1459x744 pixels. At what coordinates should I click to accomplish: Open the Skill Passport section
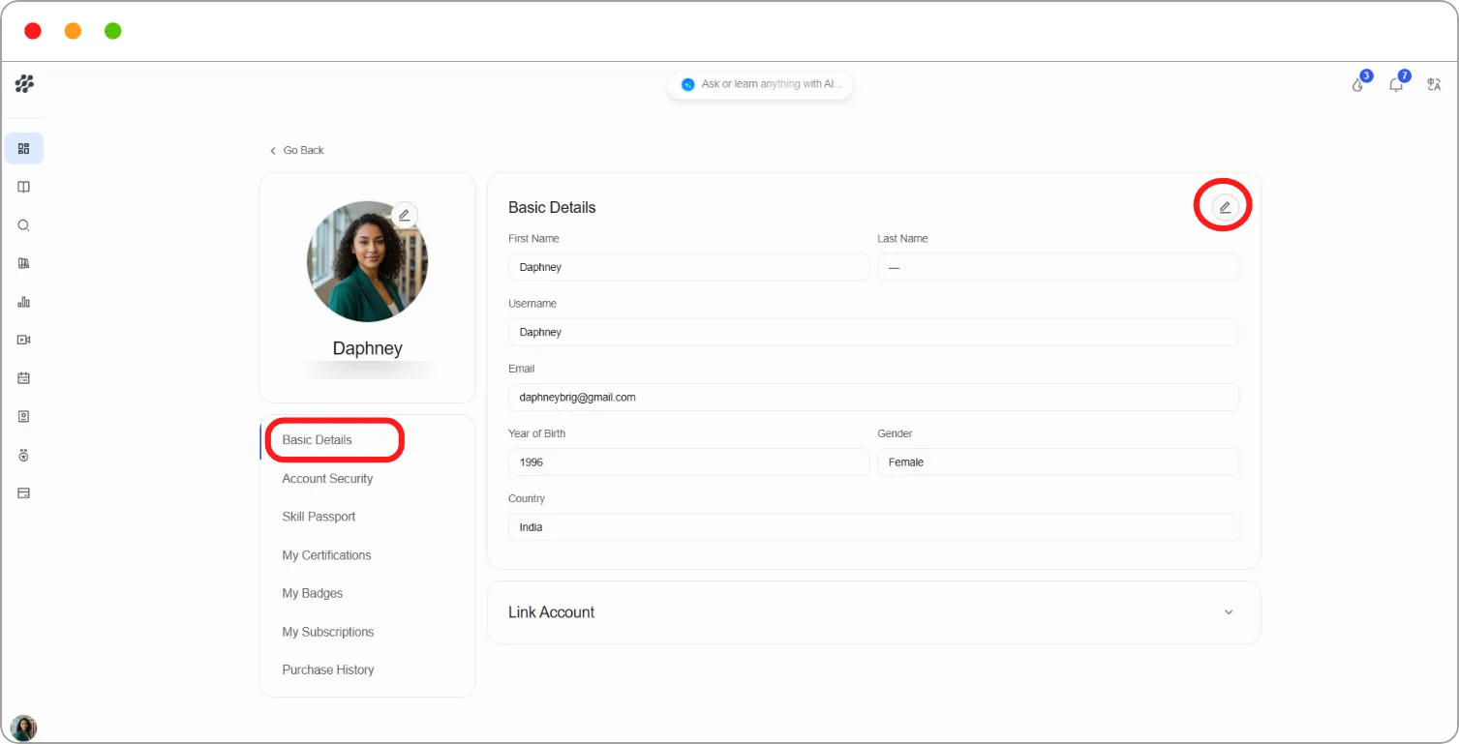(319, 517)
